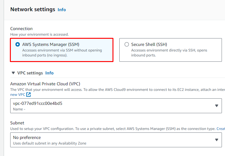The height and width of the screenshot is (156, 225).
Task: Click the Subnet dropdown arrow icon
Action: pos(217,140)
